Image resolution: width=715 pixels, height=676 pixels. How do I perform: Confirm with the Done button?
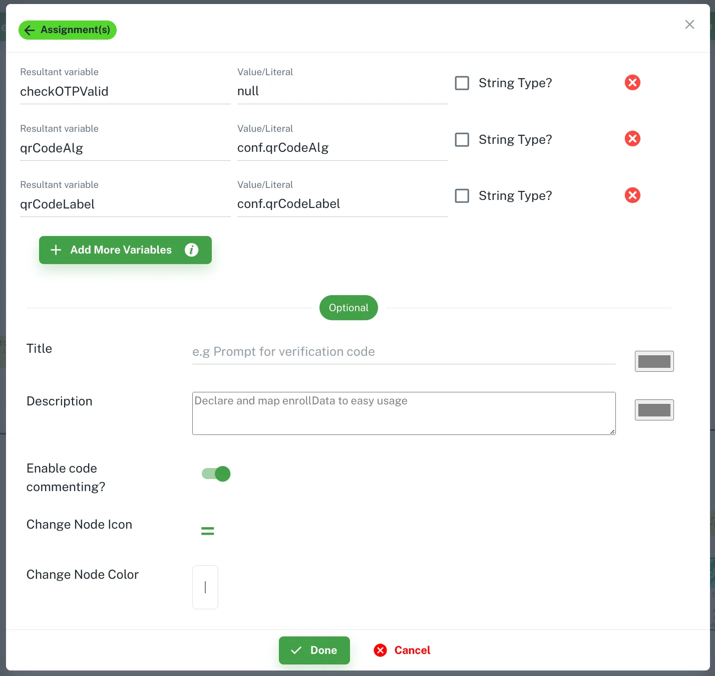point(314,650)
